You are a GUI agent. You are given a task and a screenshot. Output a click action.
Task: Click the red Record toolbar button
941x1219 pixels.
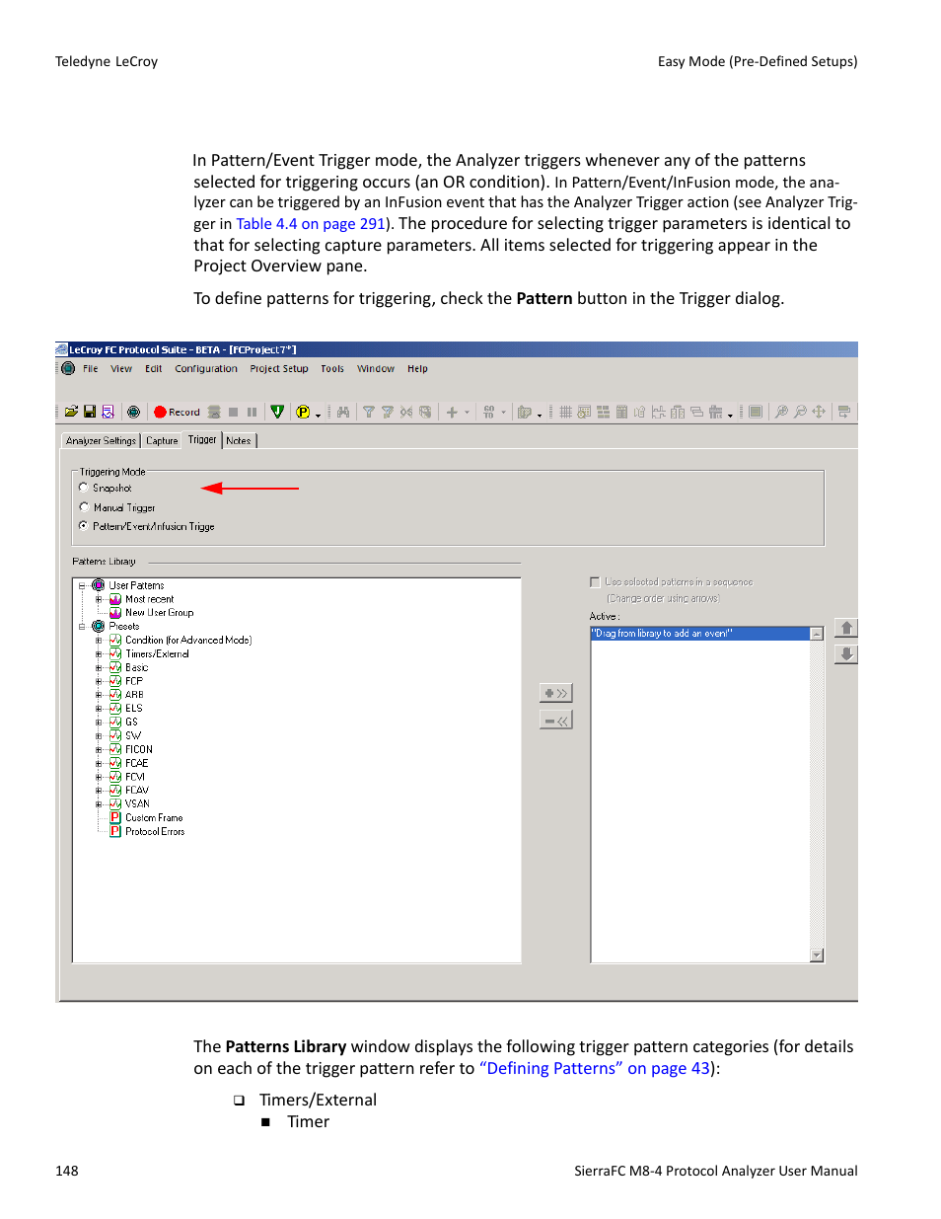coord(177,413)
